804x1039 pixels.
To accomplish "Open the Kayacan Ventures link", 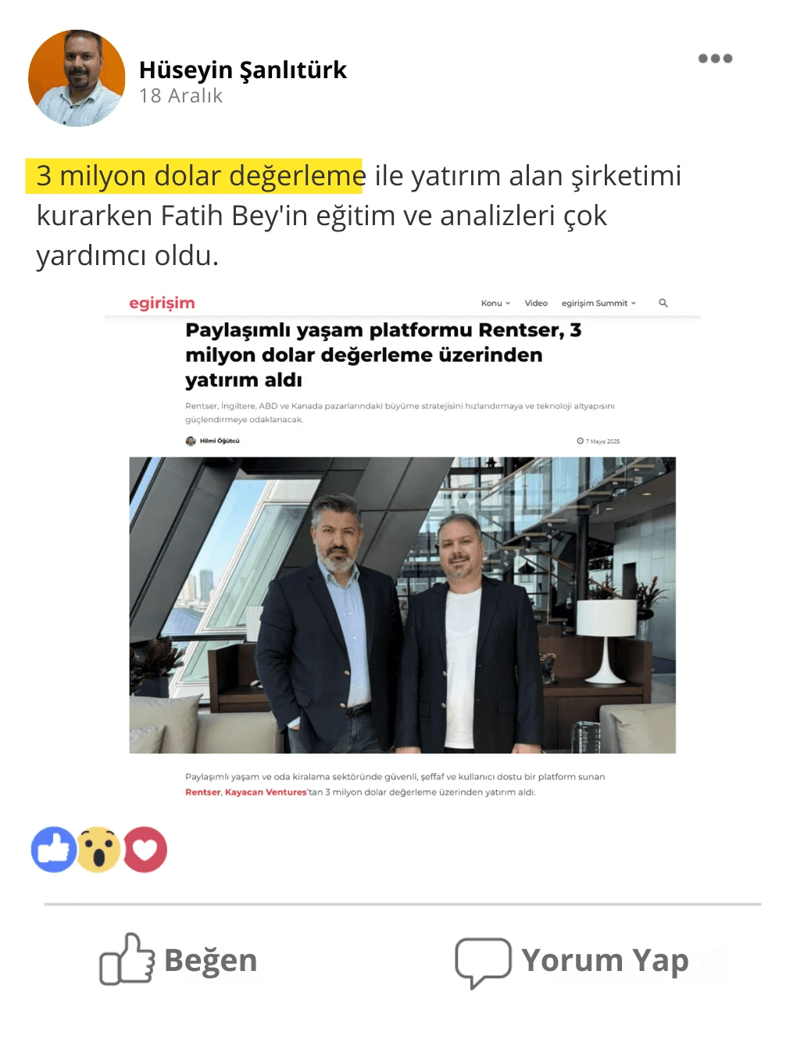I will pyautogui.click(x=266, y=792).
